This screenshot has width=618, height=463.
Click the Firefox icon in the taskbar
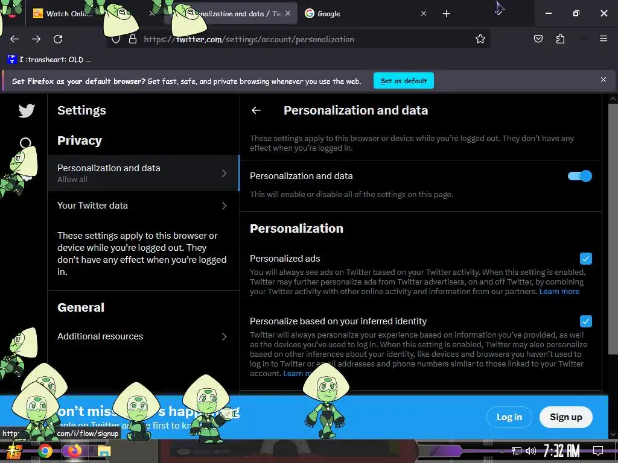coord(74,451)
